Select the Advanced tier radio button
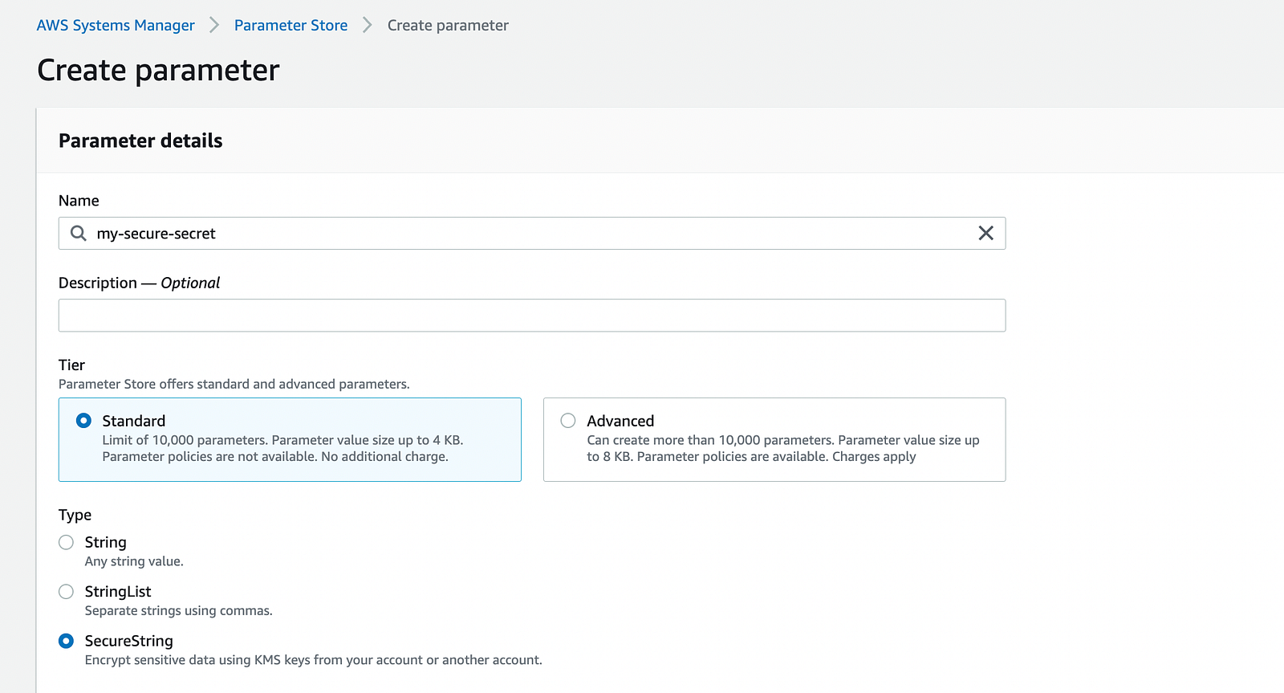 coord(568,420)
